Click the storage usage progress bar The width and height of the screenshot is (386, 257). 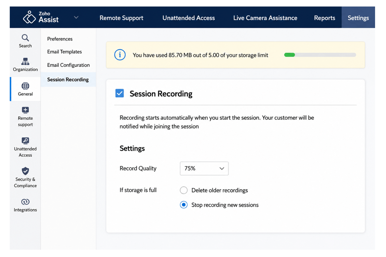tap(320, 55)
